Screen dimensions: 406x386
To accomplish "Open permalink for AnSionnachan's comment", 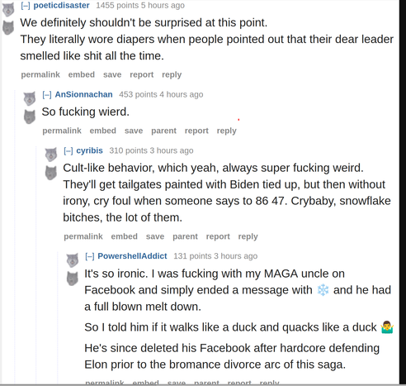I will [62, 131].
